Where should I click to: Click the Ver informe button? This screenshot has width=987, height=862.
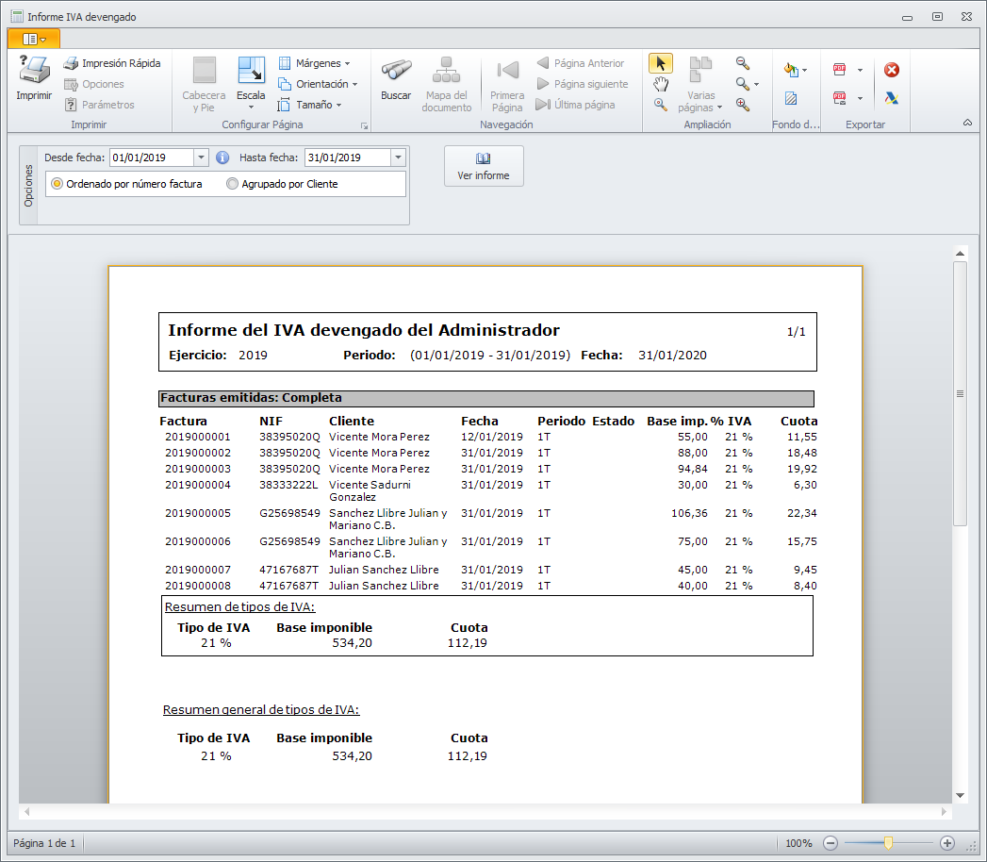(x=484, y=166)
